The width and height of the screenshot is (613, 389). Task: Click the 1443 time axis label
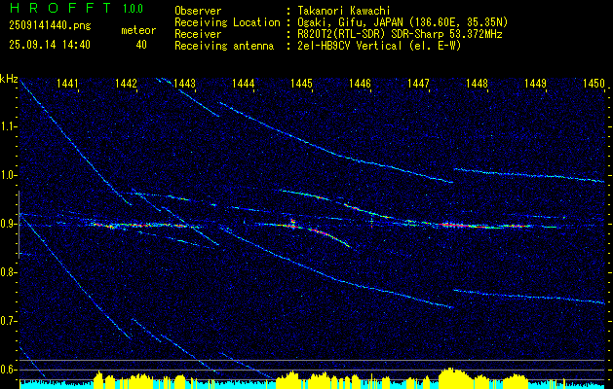click(184, 83)
